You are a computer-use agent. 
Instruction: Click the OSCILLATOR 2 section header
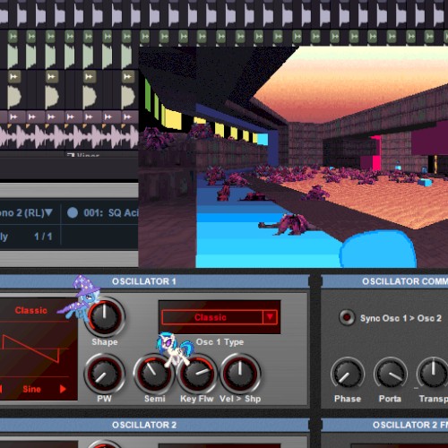pyautogui.click(x=144, y=425)
